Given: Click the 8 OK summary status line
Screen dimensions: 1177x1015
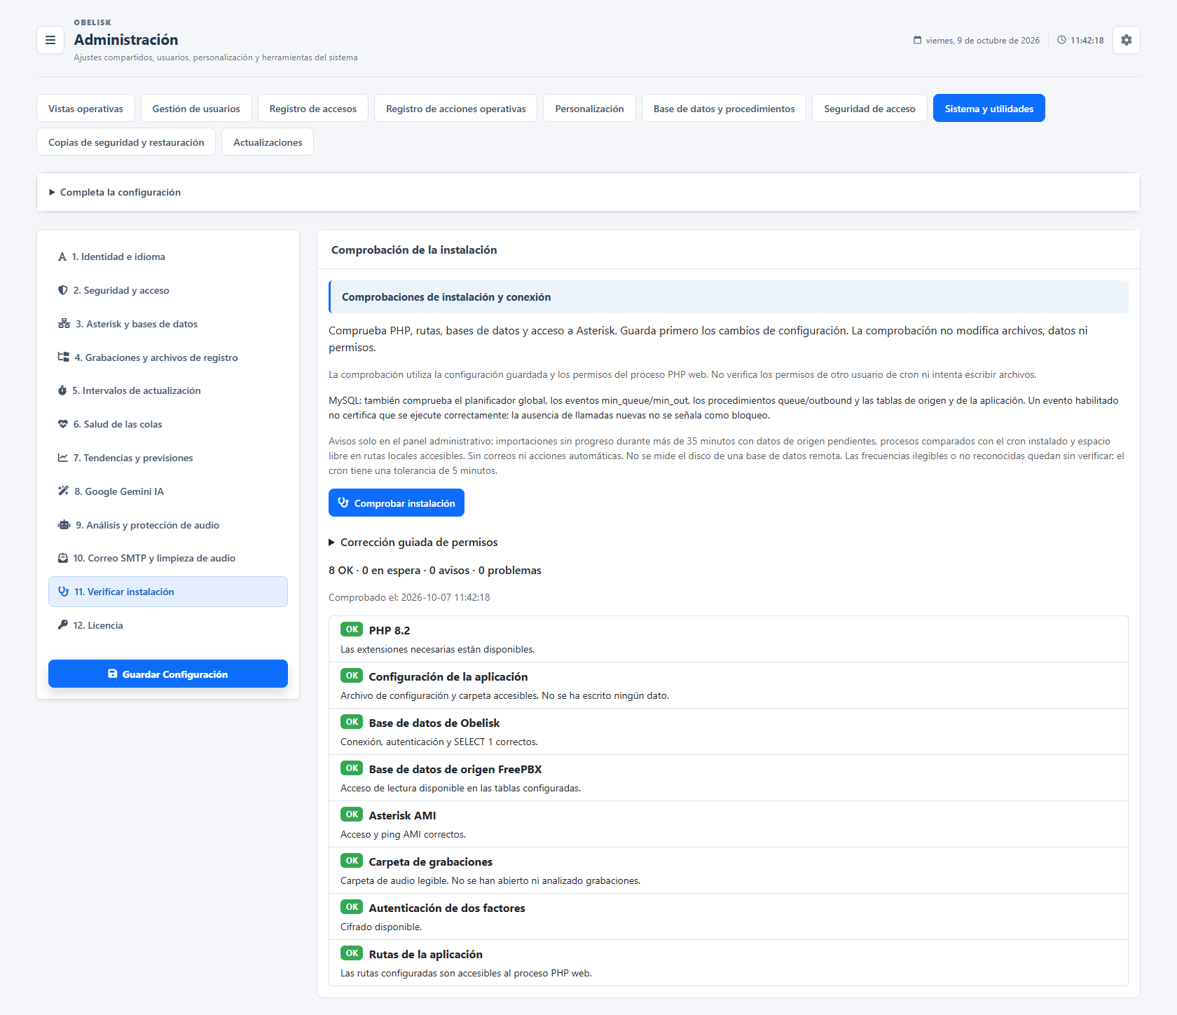Looking at the screenshot, I should click(x=435, y=571).
